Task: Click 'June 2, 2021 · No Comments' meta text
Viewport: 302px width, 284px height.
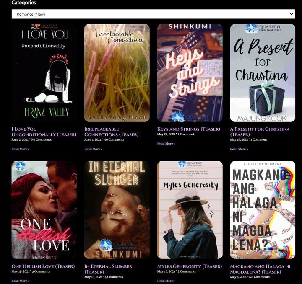Action: 31,139
